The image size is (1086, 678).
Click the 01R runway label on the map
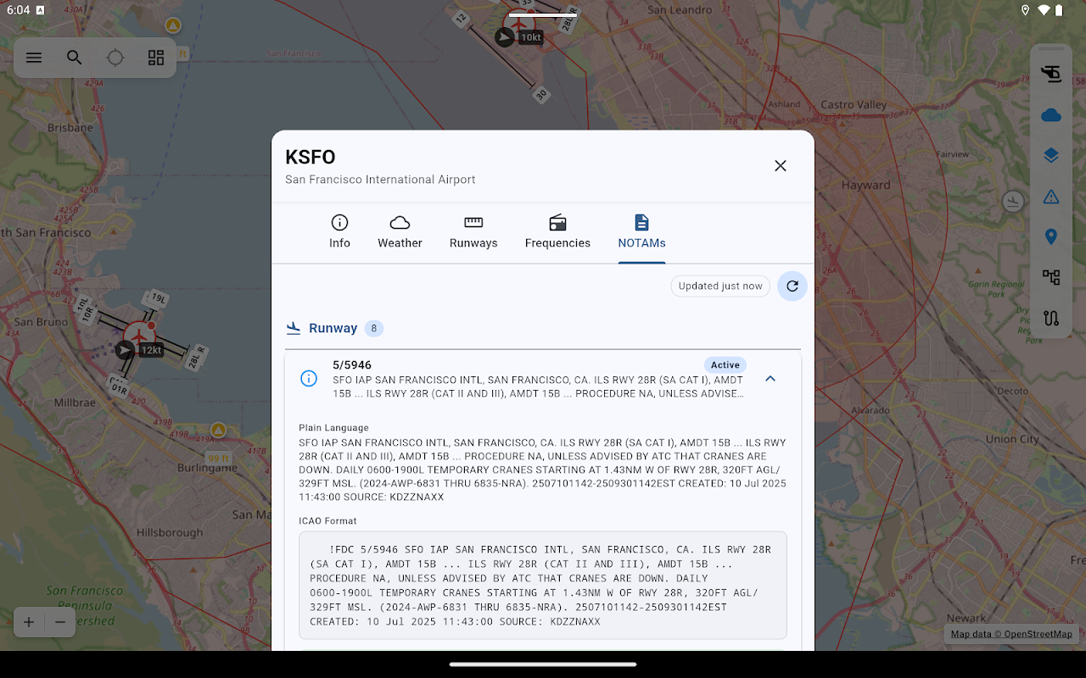119,388
